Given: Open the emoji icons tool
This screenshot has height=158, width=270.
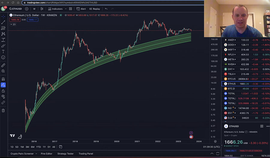Looking at the screenshot, I should pyautogui.click(x=3, y=57).
